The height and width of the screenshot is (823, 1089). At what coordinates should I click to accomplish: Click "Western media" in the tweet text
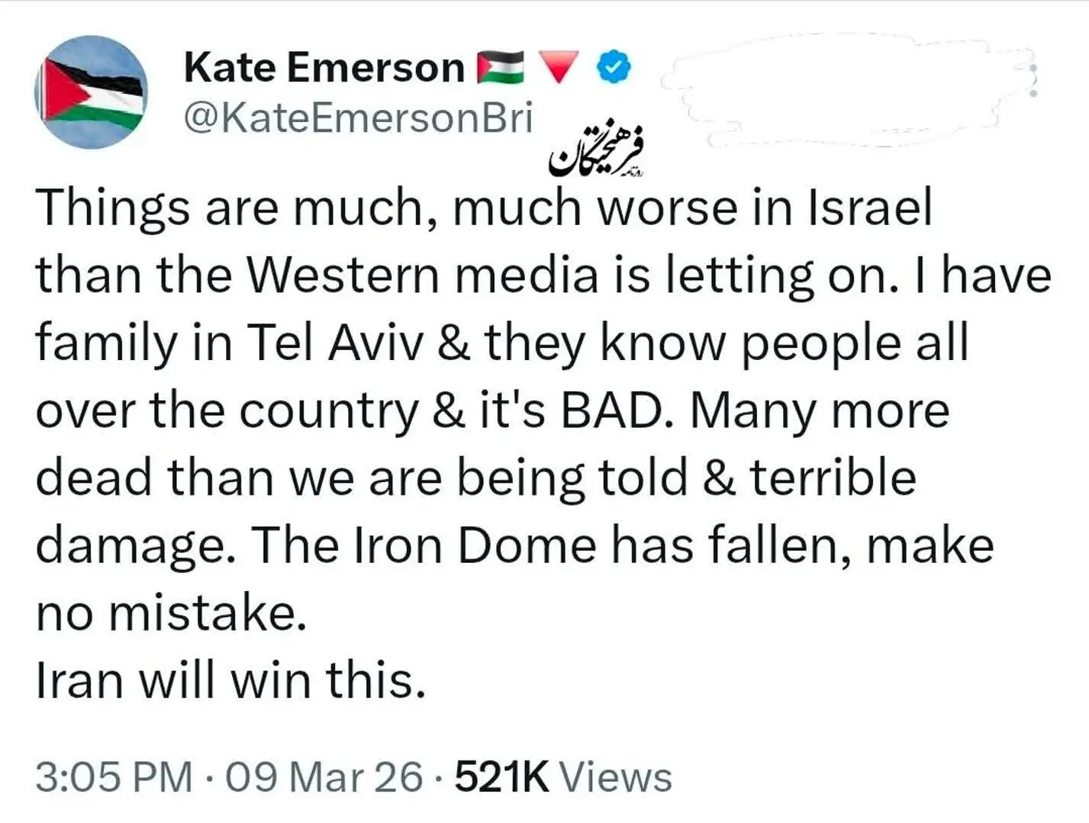pos(424,276)
